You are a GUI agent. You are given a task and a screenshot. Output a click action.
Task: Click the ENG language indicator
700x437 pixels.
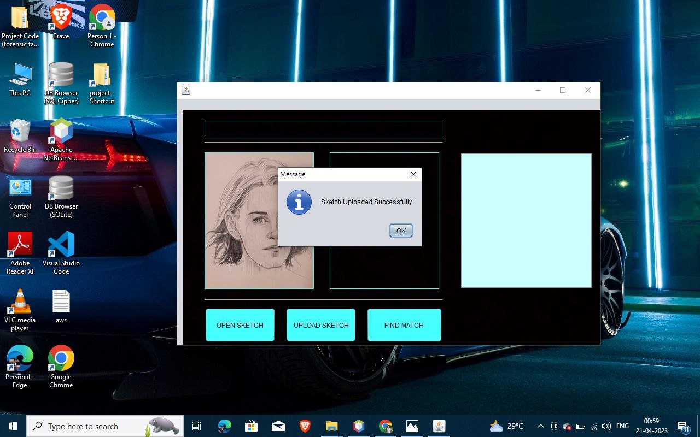click(x=622, y=426)
